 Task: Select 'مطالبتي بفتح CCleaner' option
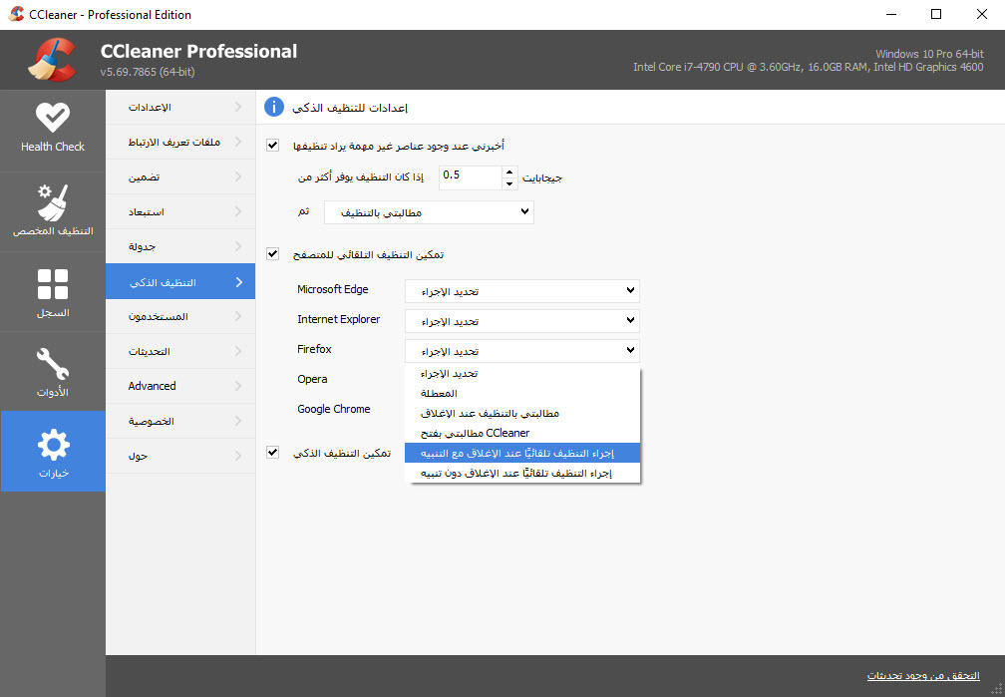pos(522,433)
